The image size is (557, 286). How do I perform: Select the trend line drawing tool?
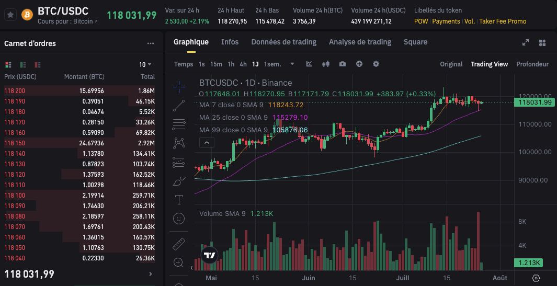pos(179,106)
